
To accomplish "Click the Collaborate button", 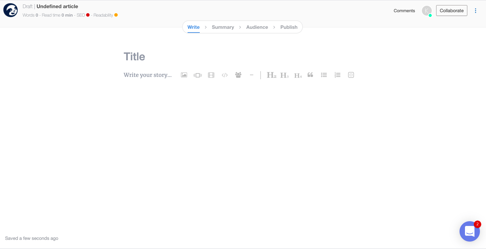I will click(452, 11).
